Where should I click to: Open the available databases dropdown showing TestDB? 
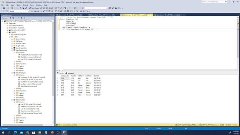click(x=19, y=11)
